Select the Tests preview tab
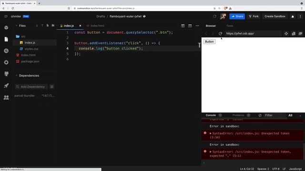The image size is (305, 171). point(230,26)
